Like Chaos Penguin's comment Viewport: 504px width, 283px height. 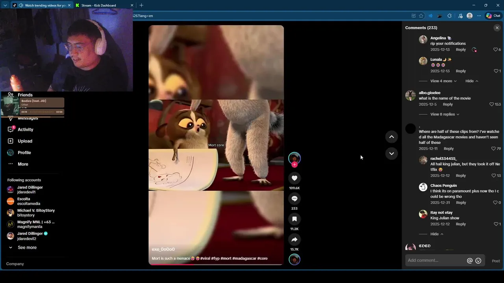(x=495, y=203)
